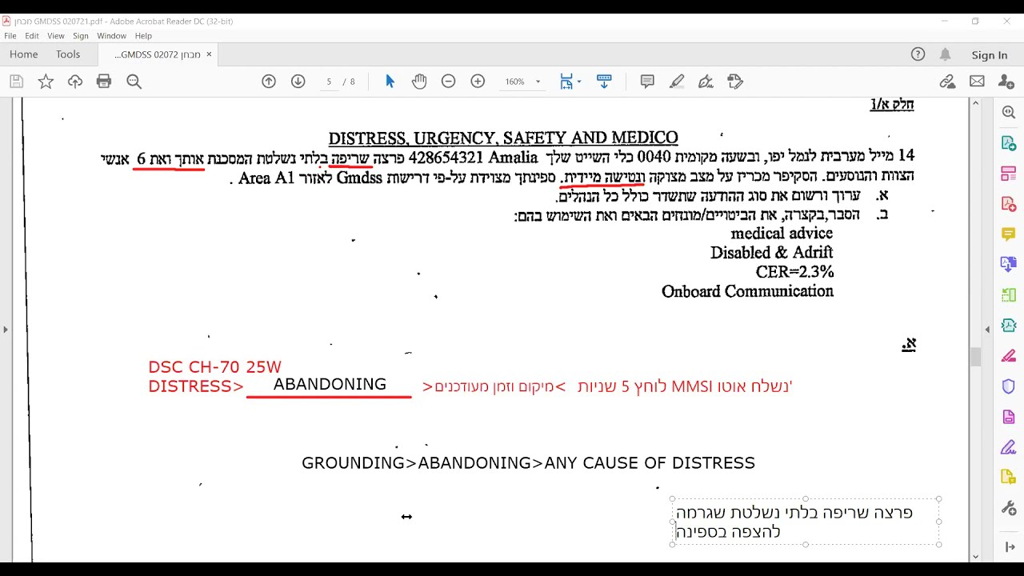Print the document via printer icon
Image resolution: width=1024 pixels, height=576 pixels.
[x=104, y=82]
